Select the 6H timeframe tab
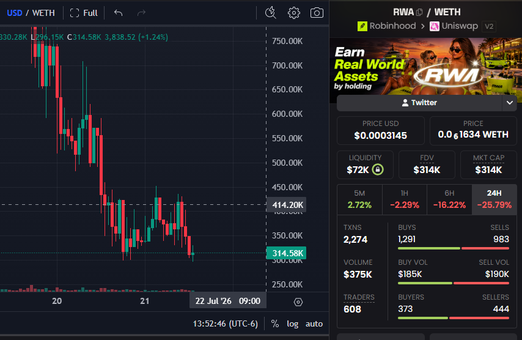Screen dimensions: 522x340 (x=449, y=199)
